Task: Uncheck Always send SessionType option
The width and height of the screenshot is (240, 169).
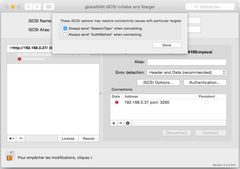Action: point(65,28)
